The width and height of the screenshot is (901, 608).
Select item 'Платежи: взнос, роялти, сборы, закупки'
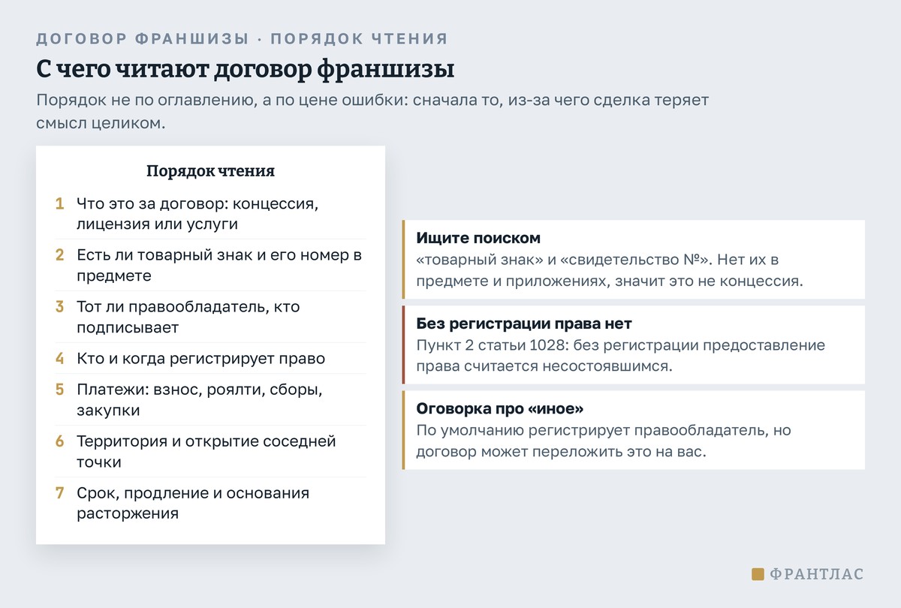pyautogui.click(x=210, y=400)
